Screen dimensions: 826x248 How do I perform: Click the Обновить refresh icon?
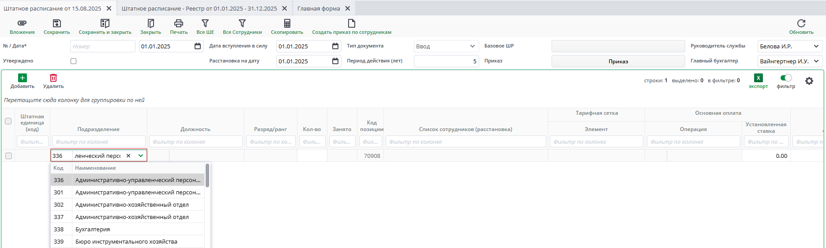(x=801, y=23)
